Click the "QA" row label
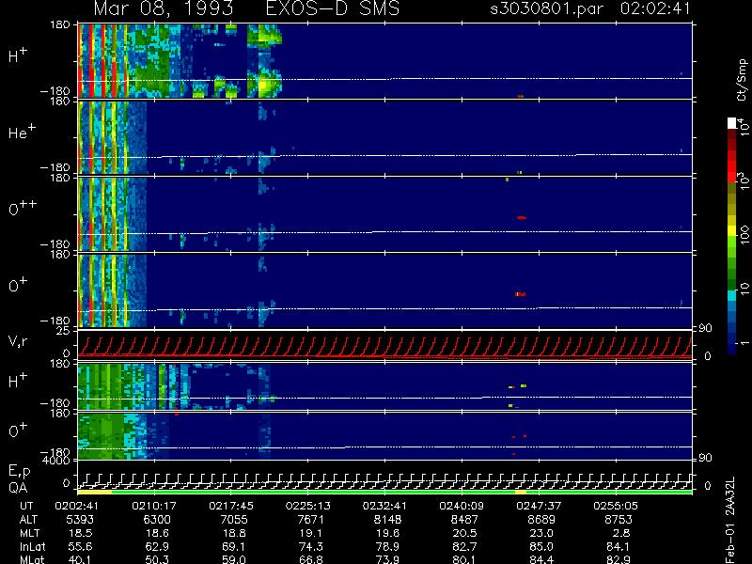This screenshot has width=752, height=564. click(x=18, y=488)
